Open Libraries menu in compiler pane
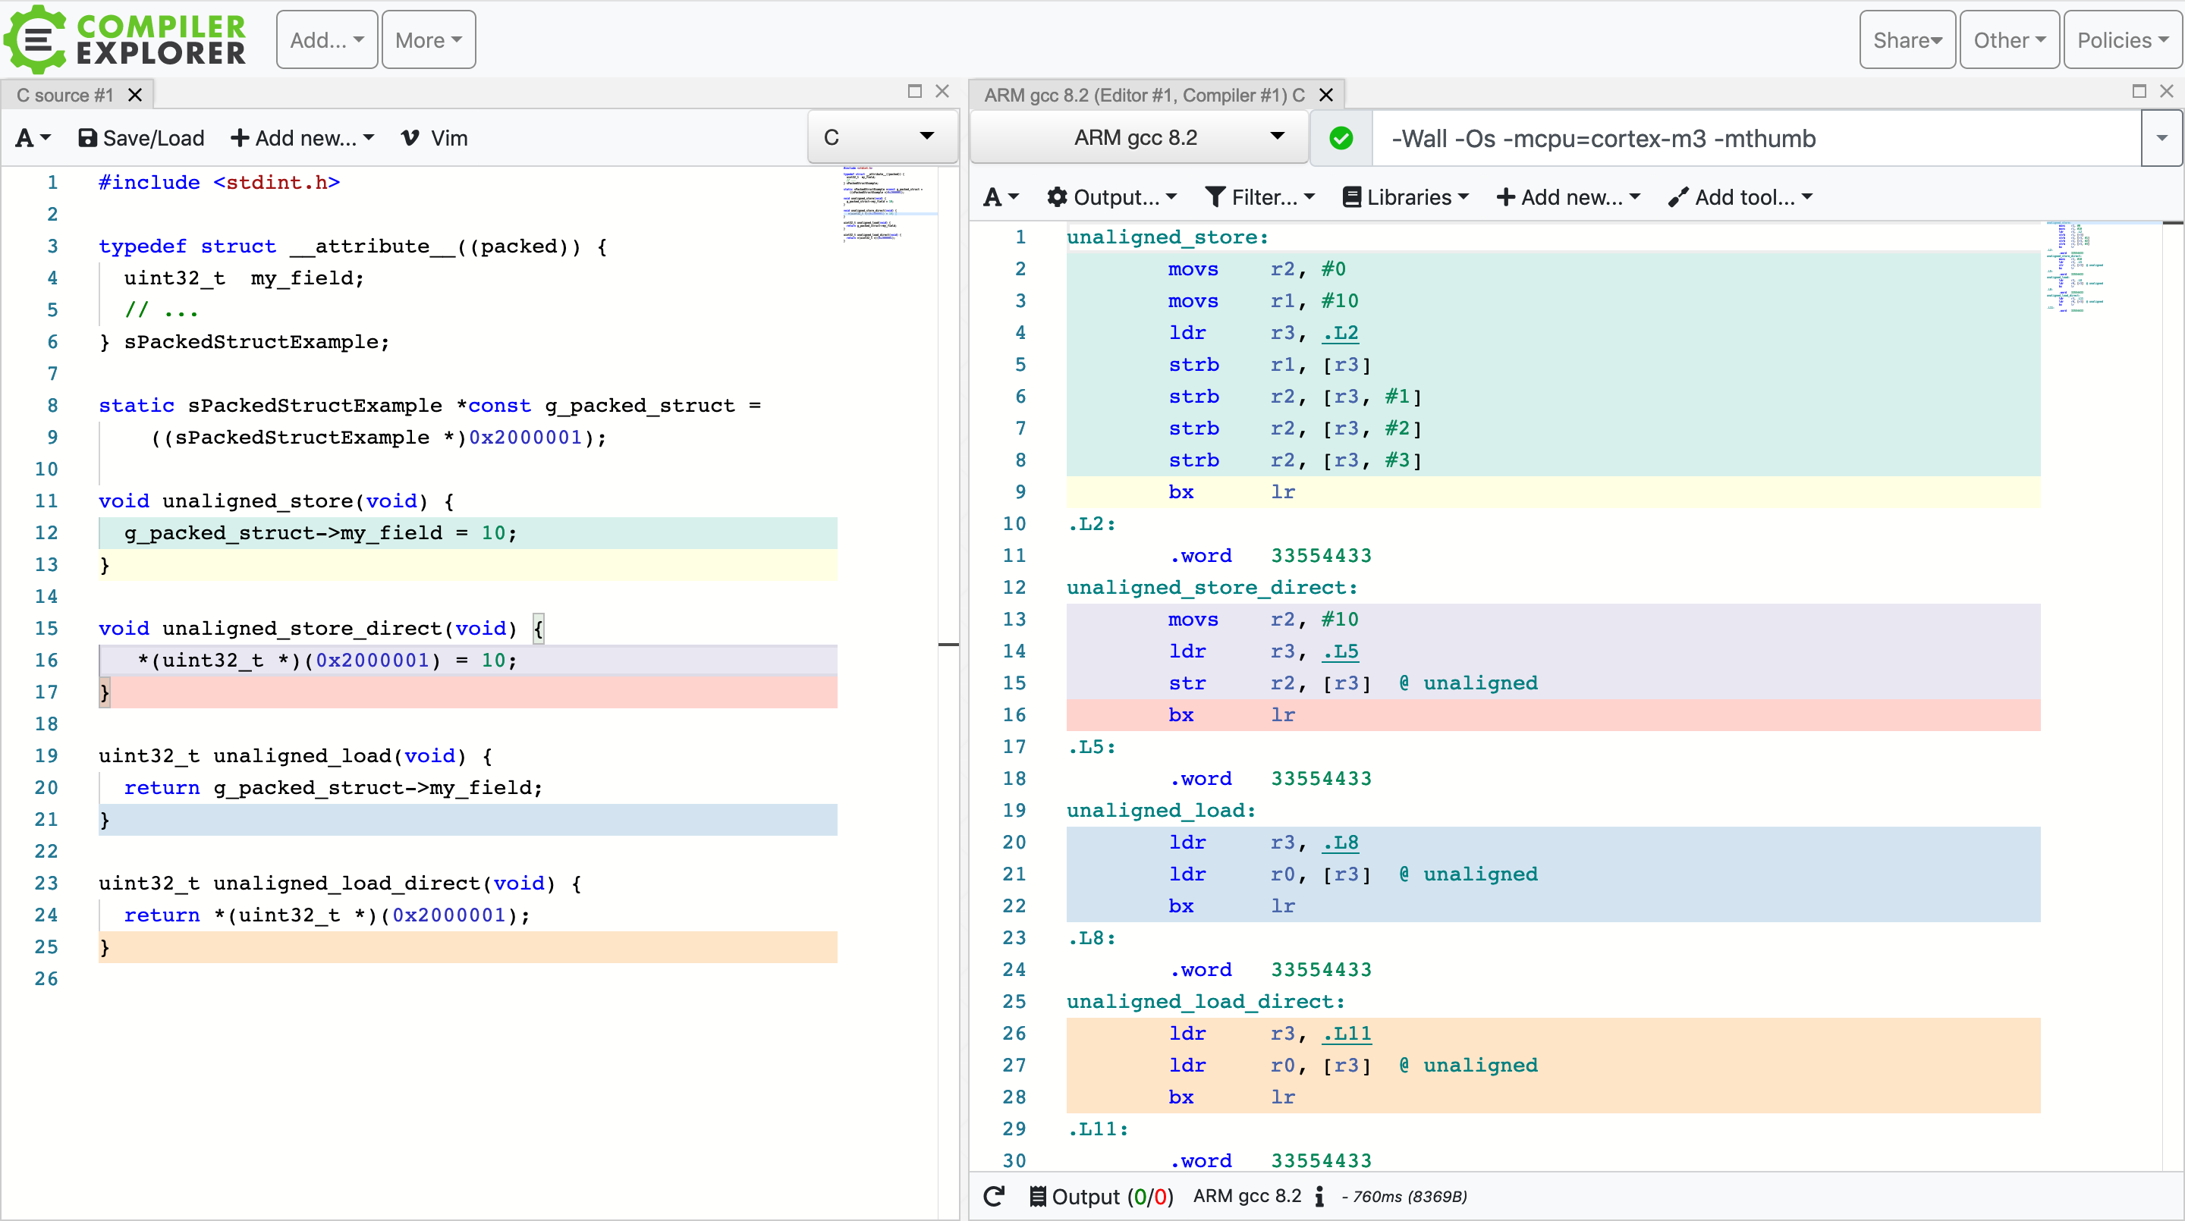2185x1221 pixels. pos(1406,198)
